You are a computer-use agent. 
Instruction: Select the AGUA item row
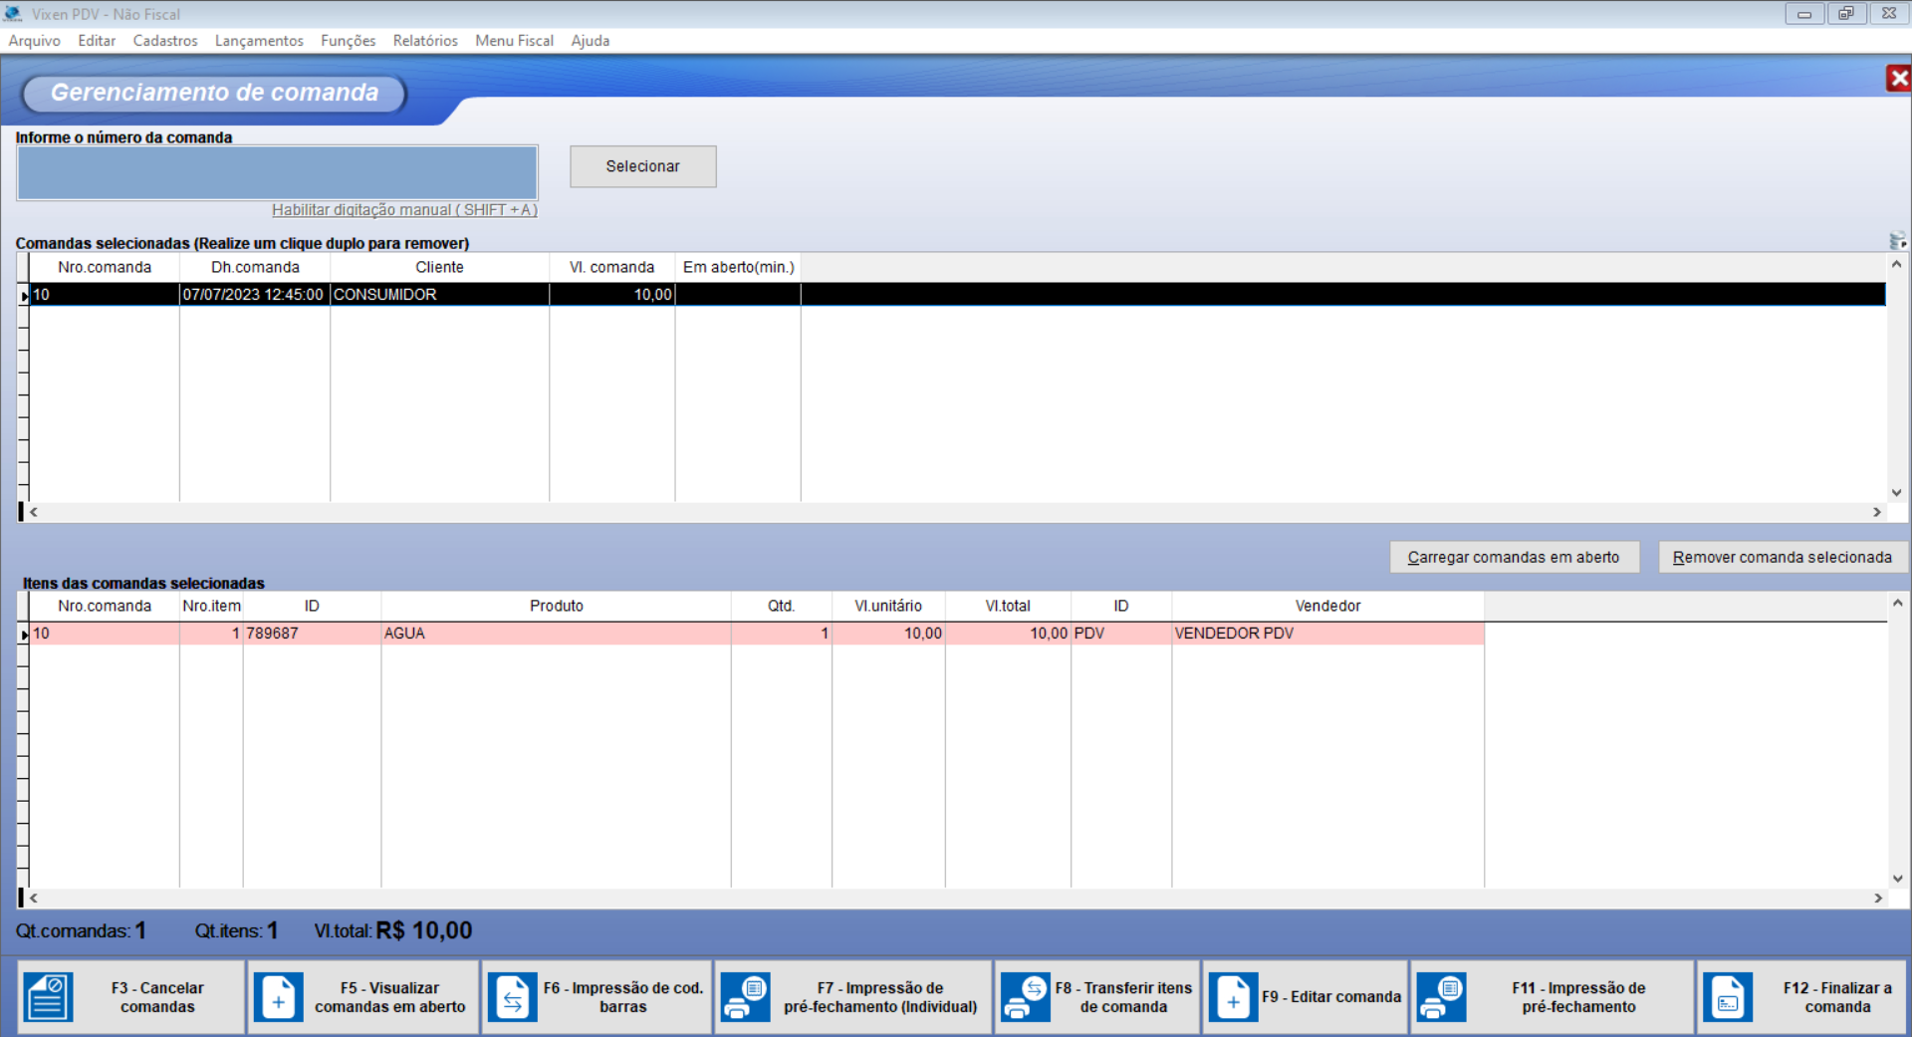(556, 634)
